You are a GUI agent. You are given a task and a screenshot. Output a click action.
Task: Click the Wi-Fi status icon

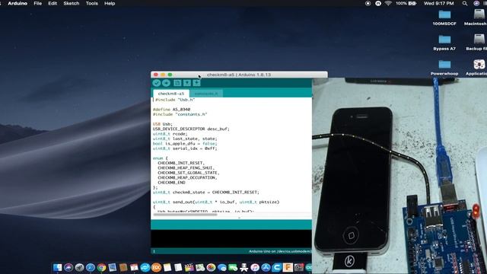coord(388,3)
